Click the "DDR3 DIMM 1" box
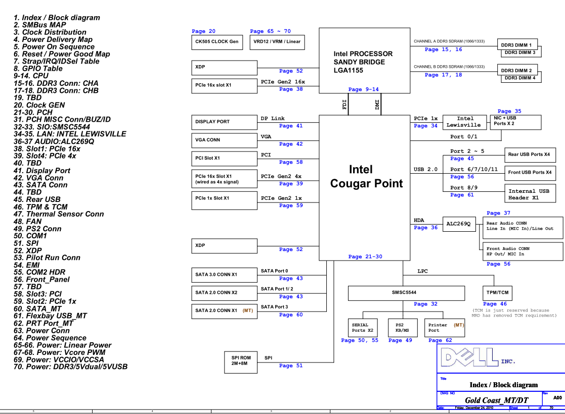 point(517,44)
